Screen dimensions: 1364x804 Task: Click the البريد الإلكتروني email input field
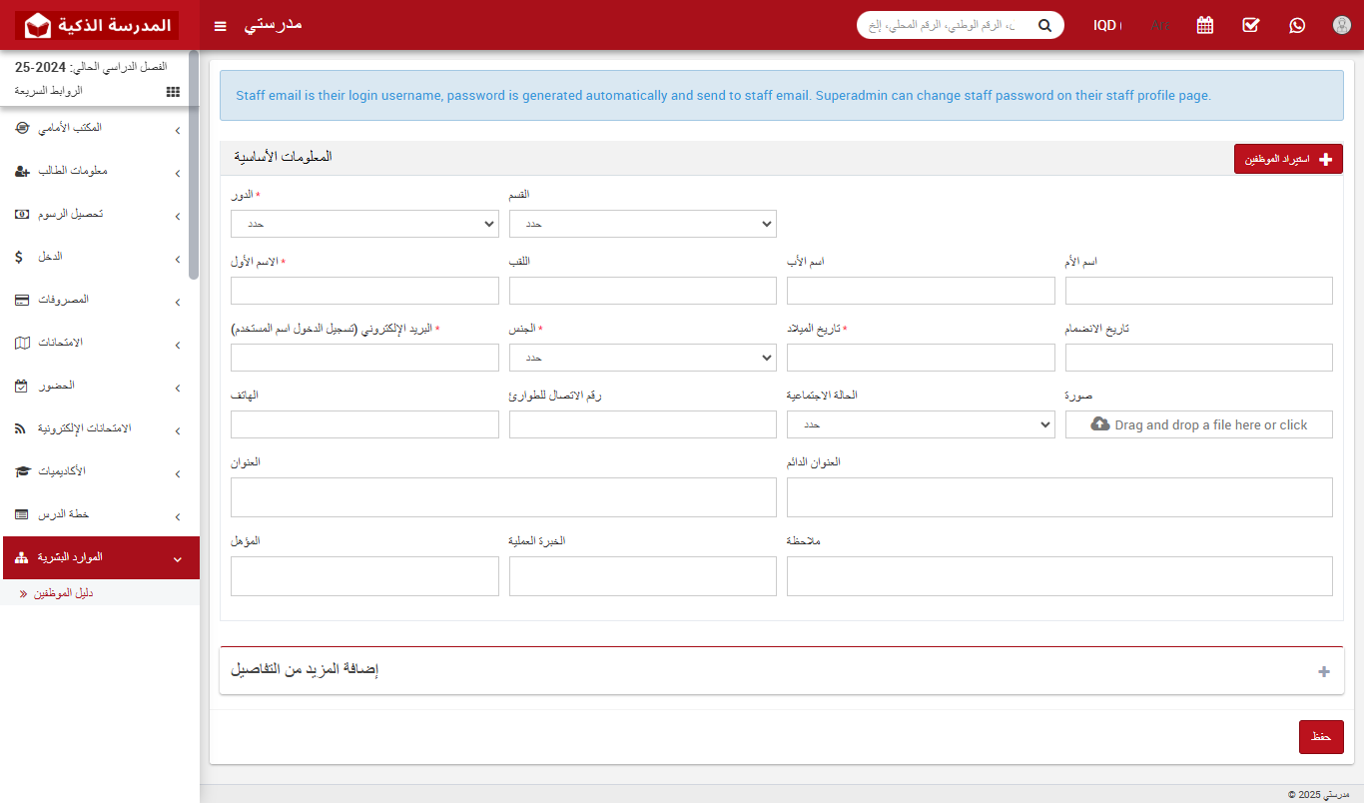pyautogui.click(x=364, y=358)
